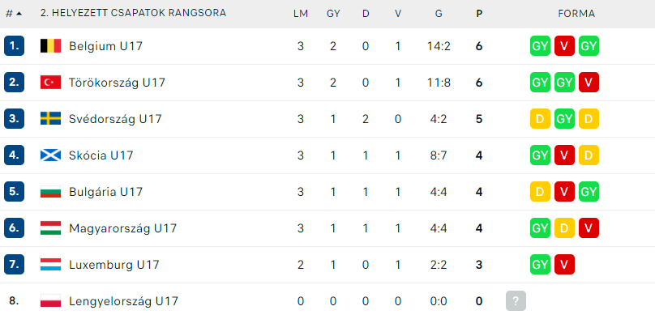Viewport: 655px width, 319px height.
Task: Click the Turkey flag icon
Action: 50,83
